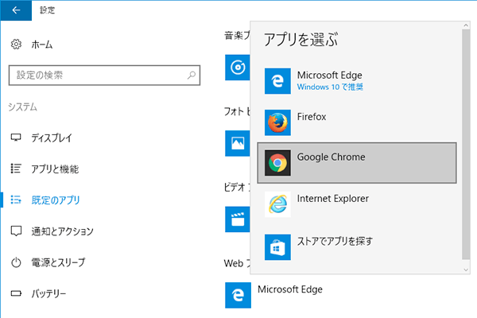Open ディスプレイ settings page
The height and width of the screenshot is (318, 477).
pyautogui.click(x=51, y=138)
